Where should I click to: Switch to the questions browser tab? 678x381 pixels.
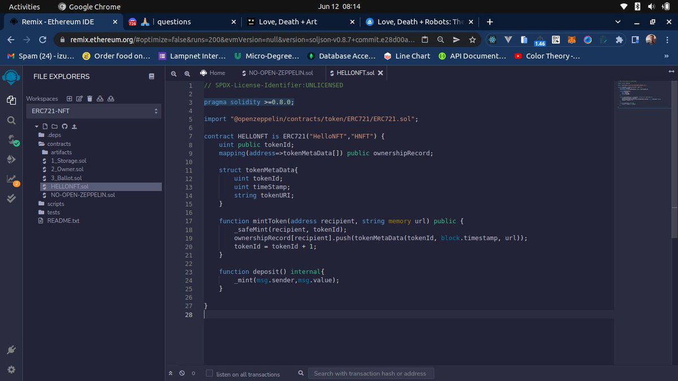(182, 22)
